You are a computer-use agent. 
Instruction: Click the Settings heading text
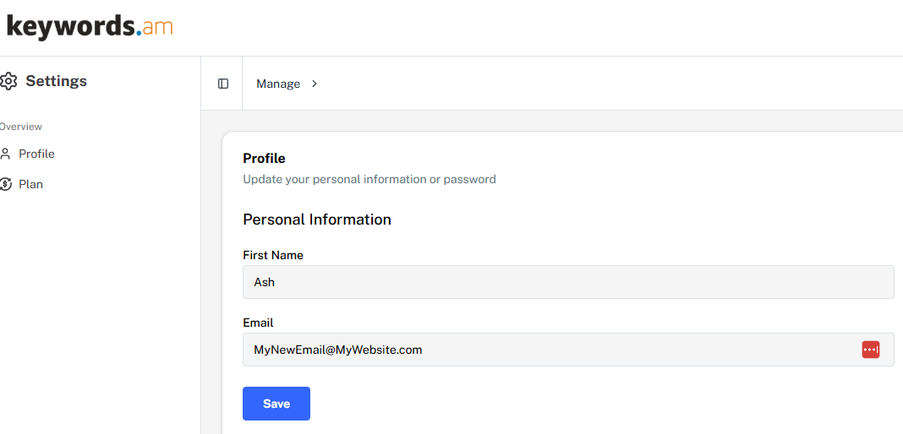(x=57, y=81)
